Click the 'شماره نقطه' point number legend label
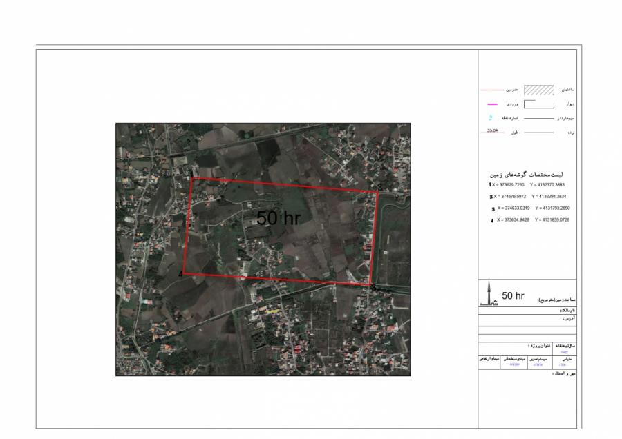Screen dimensions: 622x439 click(x=511, y=118)
